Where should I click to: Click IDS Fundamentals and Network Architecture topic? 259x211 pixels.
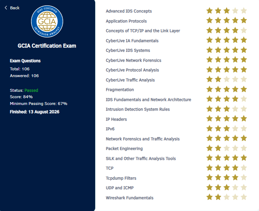[148, 100]
